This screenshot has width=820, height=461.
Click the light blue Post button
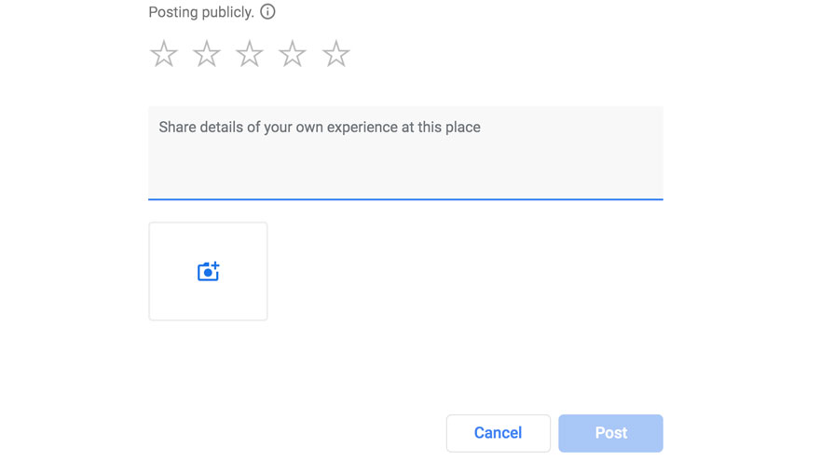[610, 433]
